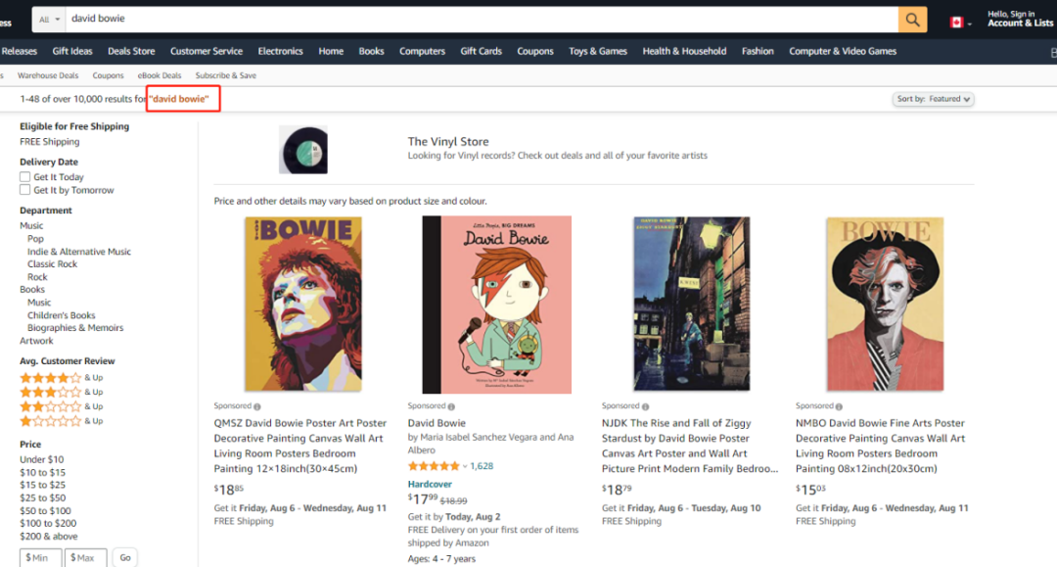Click the info icon beside the Sponsored label above the David Bowie book title

451,406
